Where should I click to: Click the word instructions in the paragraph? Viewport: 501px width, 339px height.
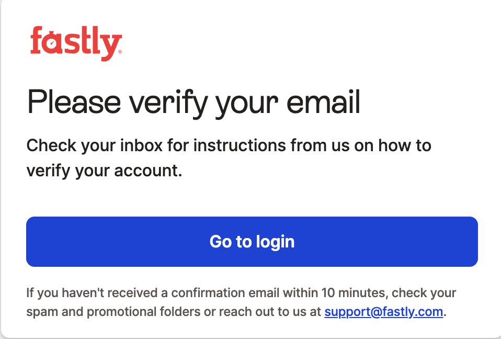click(240, 145)
